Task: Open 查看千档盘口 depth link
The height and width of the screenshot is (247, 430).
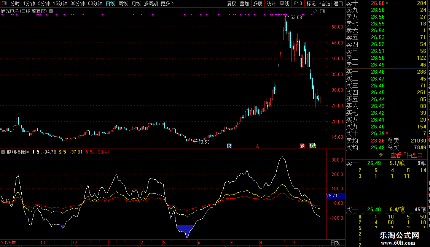Action: [x=406, y=155]
